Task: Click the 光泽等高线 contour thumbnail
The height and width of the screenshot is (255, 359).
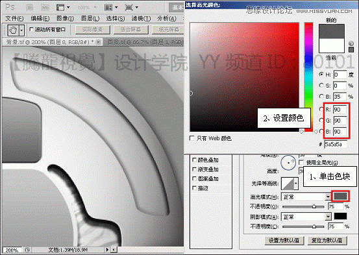Action: 288,184
